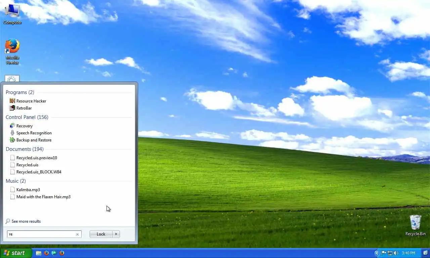Select the Mozilla Firefox desktop shortcut
This screenshot has width=430, height=258.
tap(12, 52)
